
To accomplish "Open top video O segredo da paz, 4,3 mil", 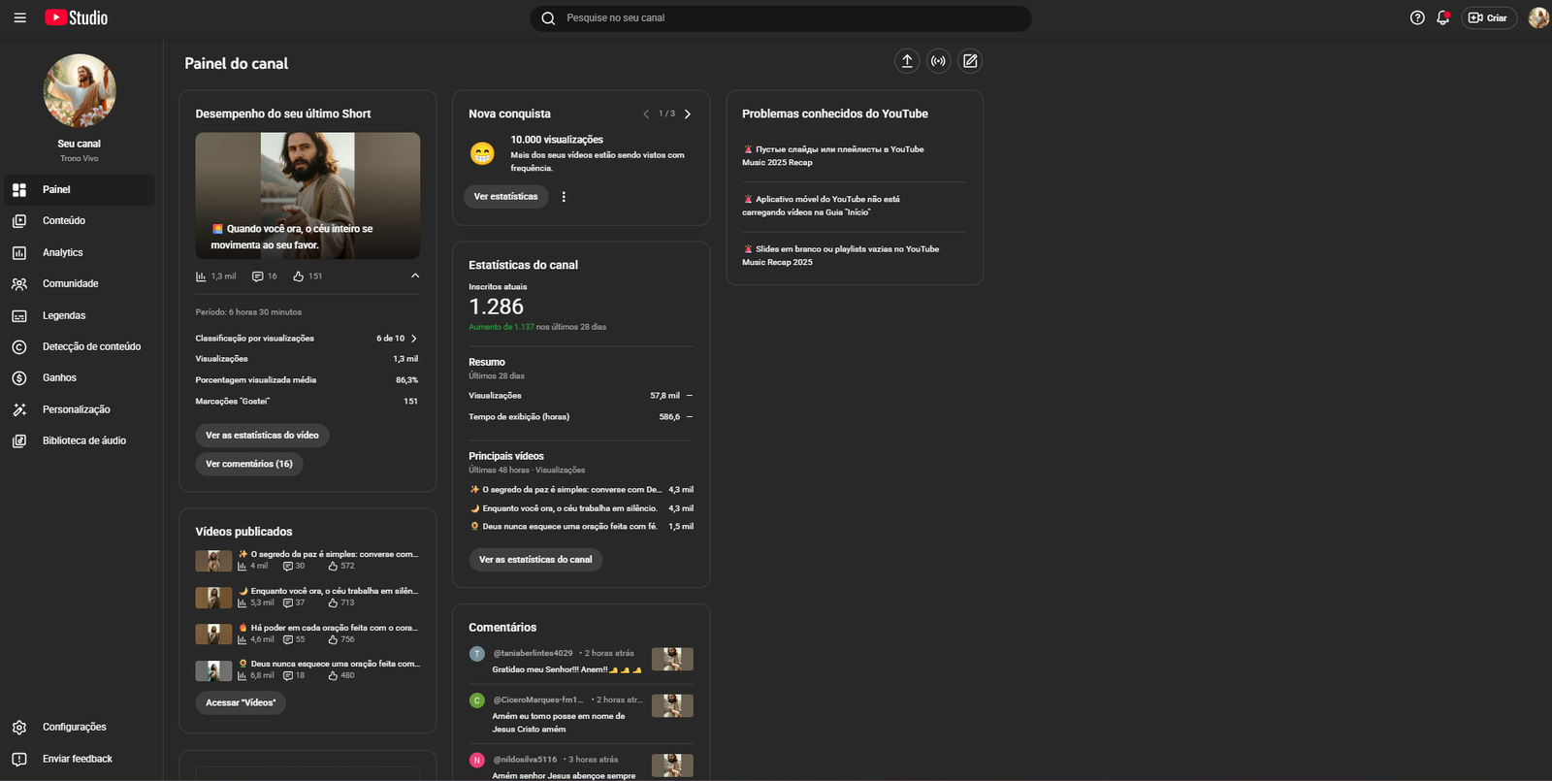I will tap(581, 490).
